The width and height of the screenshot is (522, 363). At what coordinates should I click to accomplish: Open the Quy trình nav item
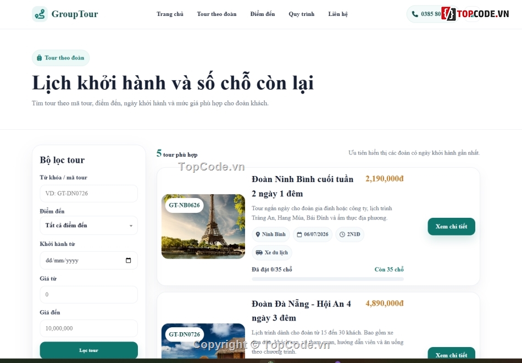[302, 14]
